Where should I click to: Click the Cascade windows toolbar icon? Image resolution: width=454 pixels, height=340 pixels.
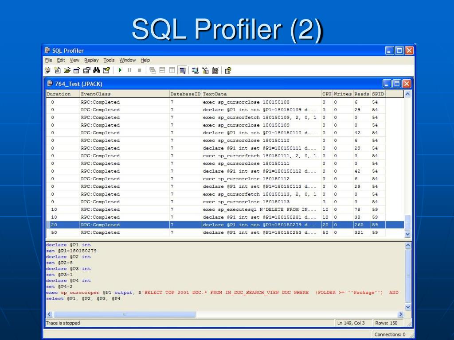[153, 70]
